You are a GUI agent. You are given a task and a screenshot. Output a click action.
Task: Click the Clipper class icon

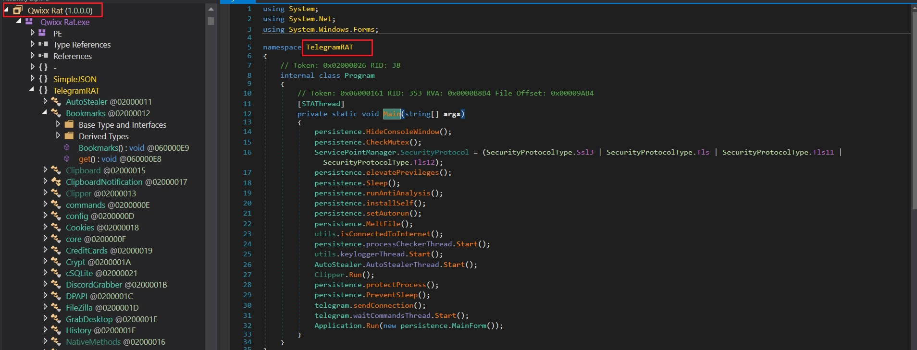click(56, 193)
